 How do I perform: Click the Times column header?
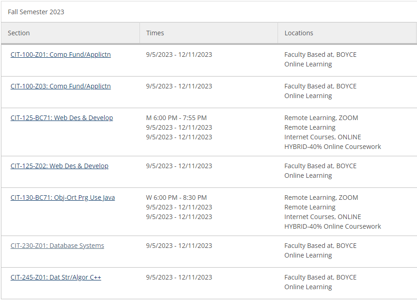pos(155,33)
